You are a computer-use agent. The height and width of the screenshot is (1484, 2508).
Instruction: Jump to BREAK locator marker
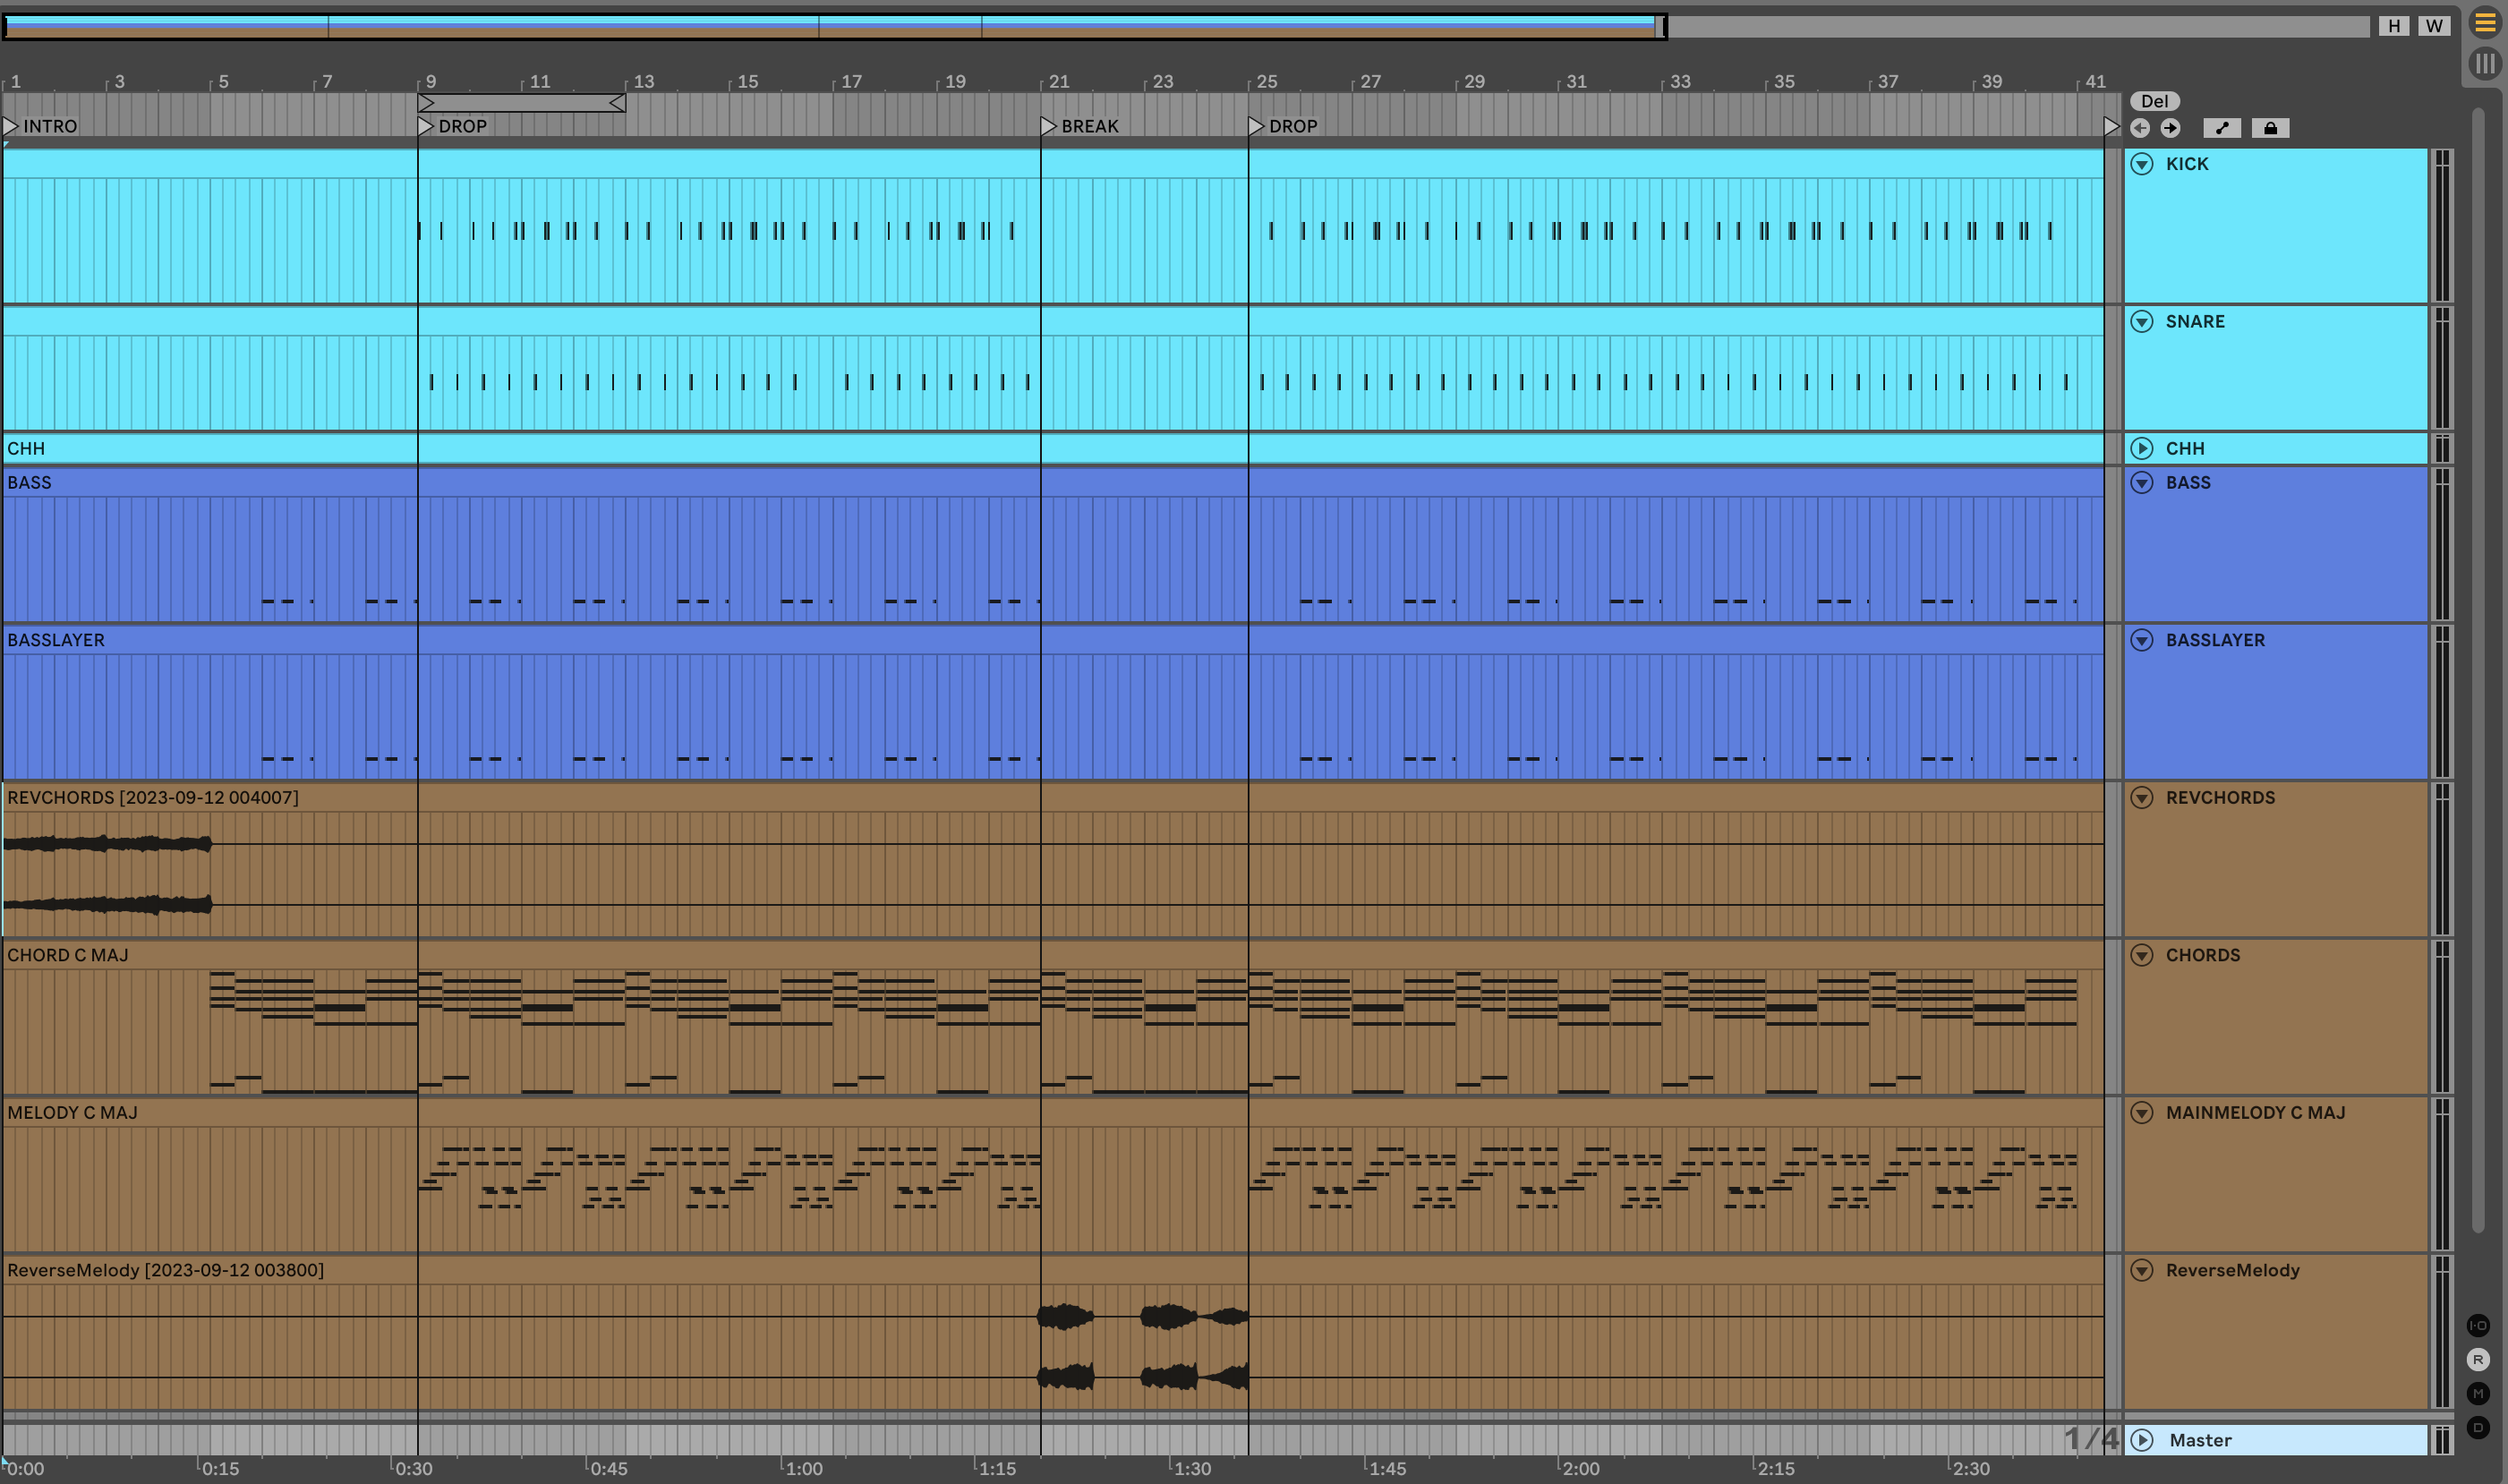coord(1048,126)
